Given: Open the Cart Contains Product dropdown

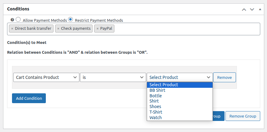Looking at the screenshot, I should 46,77.
